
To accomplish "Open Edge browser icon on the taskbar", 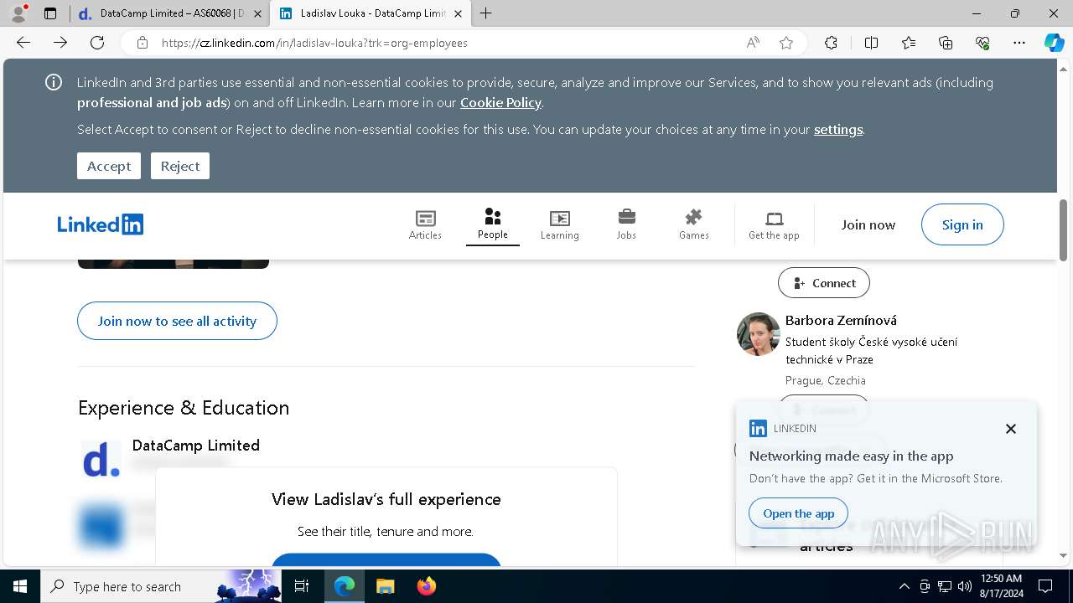I will 345,586.
